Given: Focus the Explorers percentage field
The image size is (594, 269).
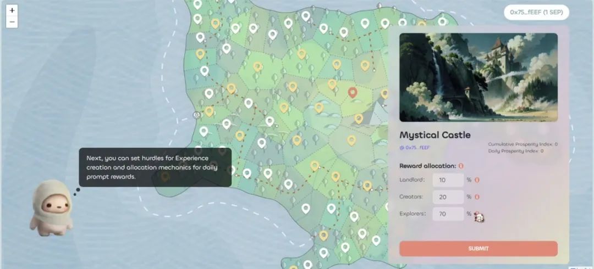Looking at the screenshot, I should point(448,214).
